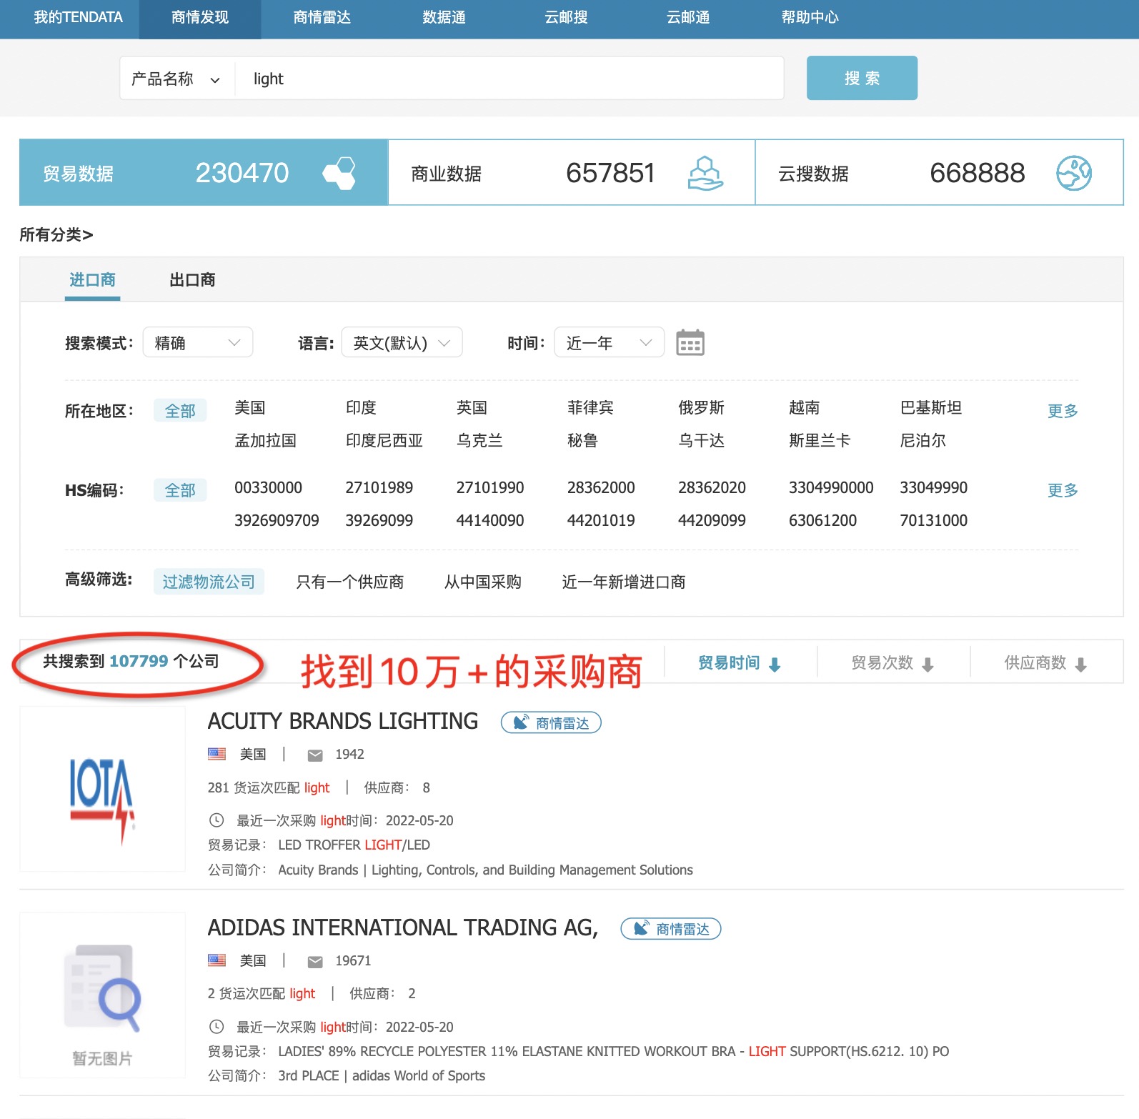Image resolution: width=1139 pixels, height=1119 pixels.
Task: Toggle 近一年新增进口商 filter
Action: (x=623, y=582)
